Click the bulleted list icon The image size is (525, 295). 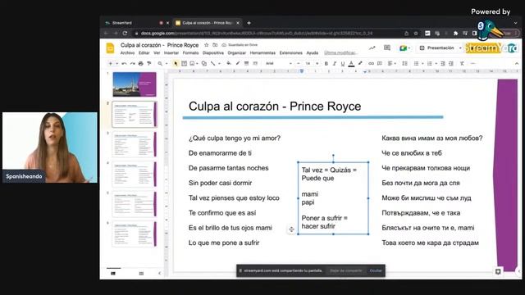(x=416, y=64)
